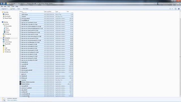
Task: Open Control Panel from navigation pane
Action: (x=8, y=42)
